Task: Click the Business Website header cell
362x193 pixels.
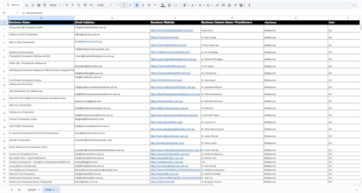Action: 175,22
